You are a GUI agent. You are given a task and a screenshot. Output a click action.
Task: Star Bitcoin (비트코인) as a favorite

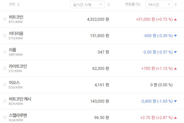click(x=5, y=19)
